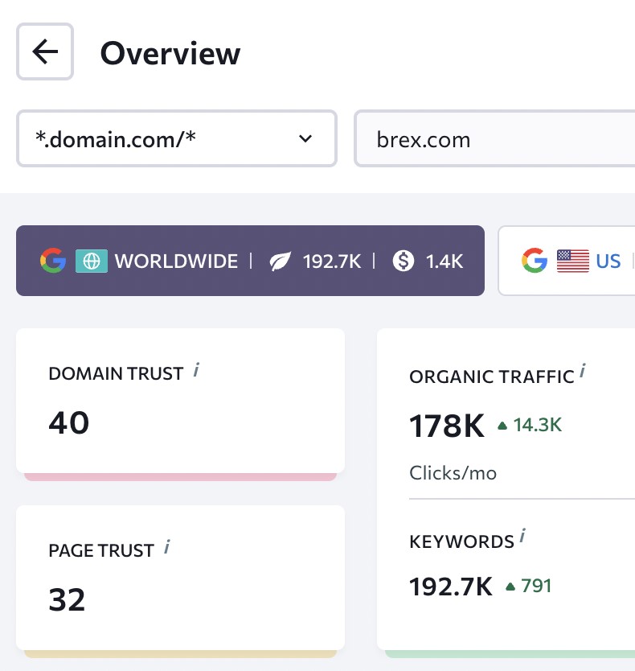Click the Page Trust value 32
635x671 pixels.
click(67, 599)
